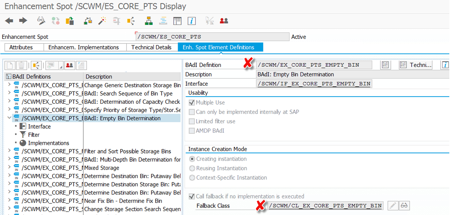This screenshot has height=215, width=454.
Task: Click Description column header in tree
Action: pos(132,76)
